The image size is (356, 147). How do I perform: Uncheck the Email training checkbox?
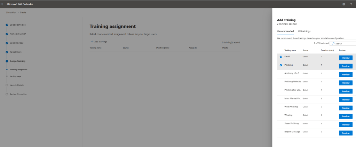tap(281, 56)
